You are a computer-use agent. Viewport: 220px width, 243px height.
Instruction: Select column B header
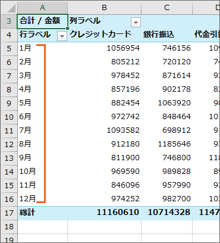tap(104, 8)
